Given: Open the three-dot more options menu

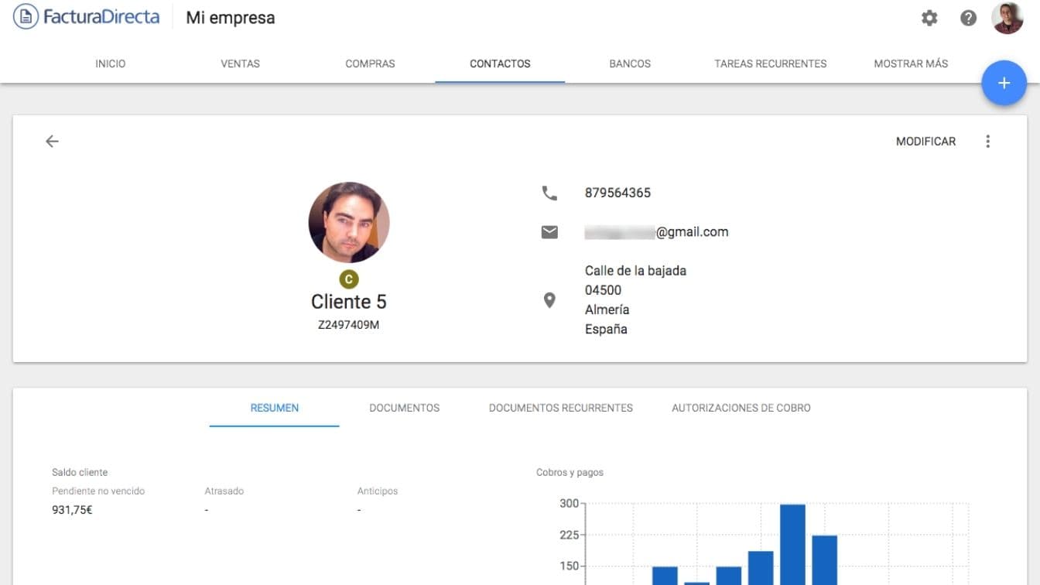Looking at the screenshot, I should [987, 142].
